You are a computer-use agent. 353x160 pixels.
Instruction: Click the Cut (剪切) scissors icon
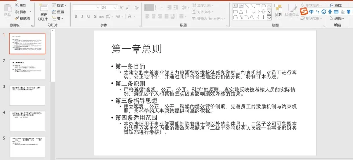coord(17,5)
